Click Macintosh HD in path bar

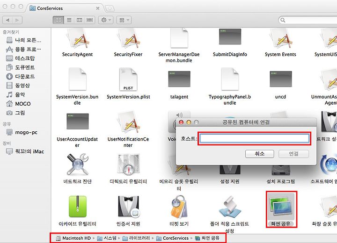73,238
